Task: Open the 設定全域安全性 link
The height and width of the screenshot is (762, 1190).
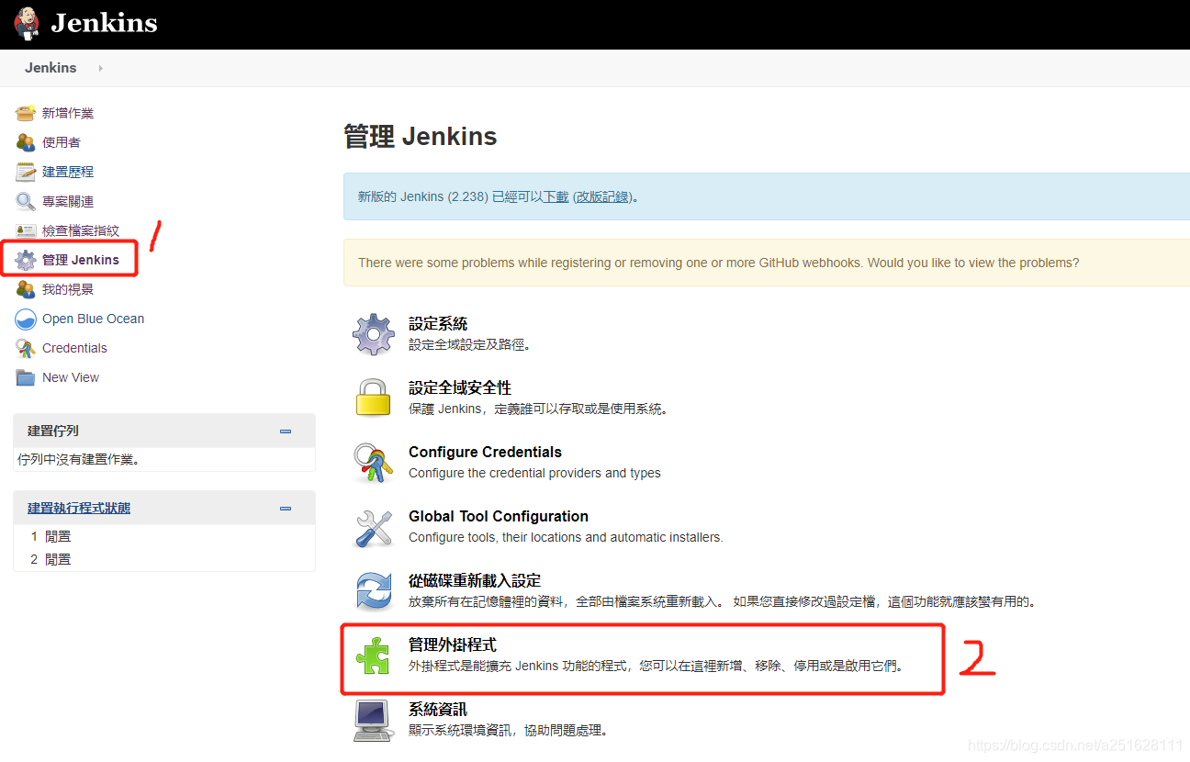Action: (460, 388)
